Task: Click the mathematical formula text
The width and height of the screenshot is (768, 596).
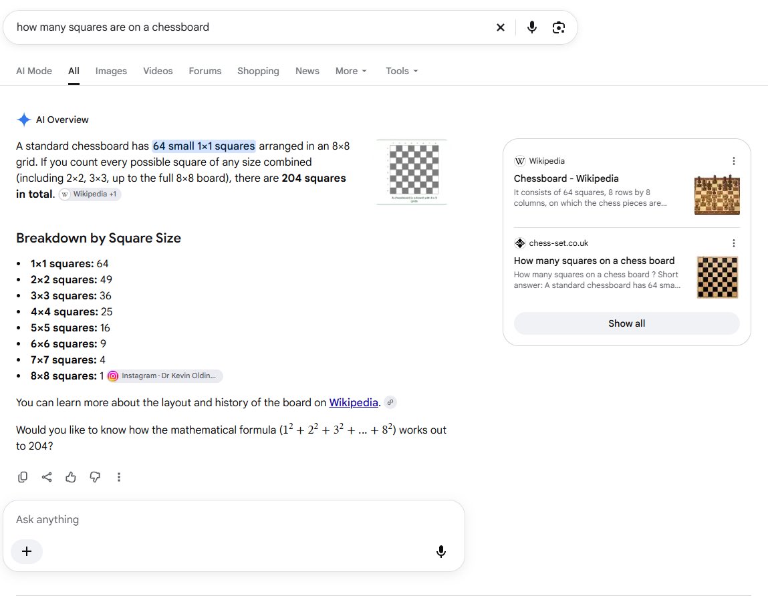Action: point(338,430)
